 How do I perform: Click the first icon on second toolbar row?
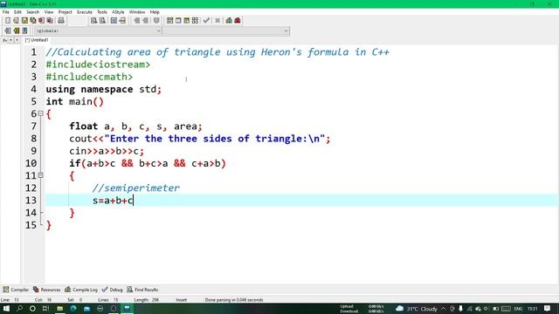pos(8,31)
